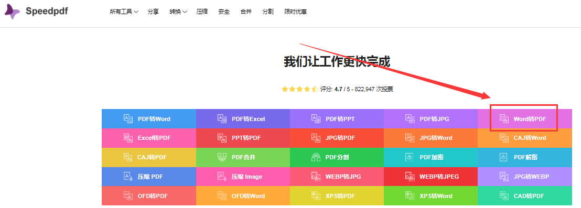Click the WEBP转JPG tile icon
The image size is (581, 208).
tap(316, 177)
